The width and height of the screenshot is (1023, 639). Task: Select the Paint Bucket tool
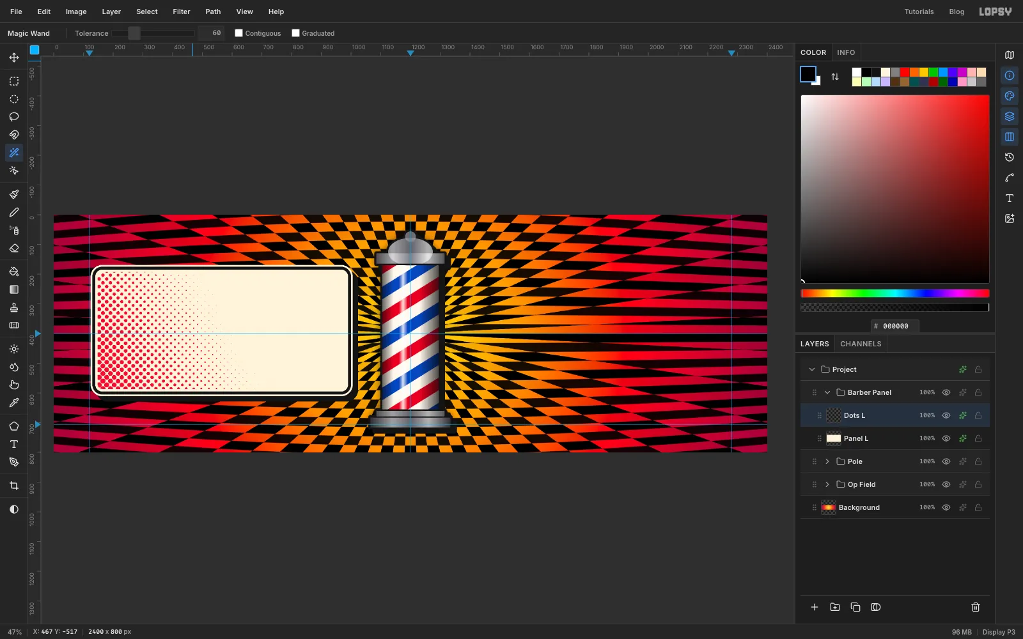point(14,272)
